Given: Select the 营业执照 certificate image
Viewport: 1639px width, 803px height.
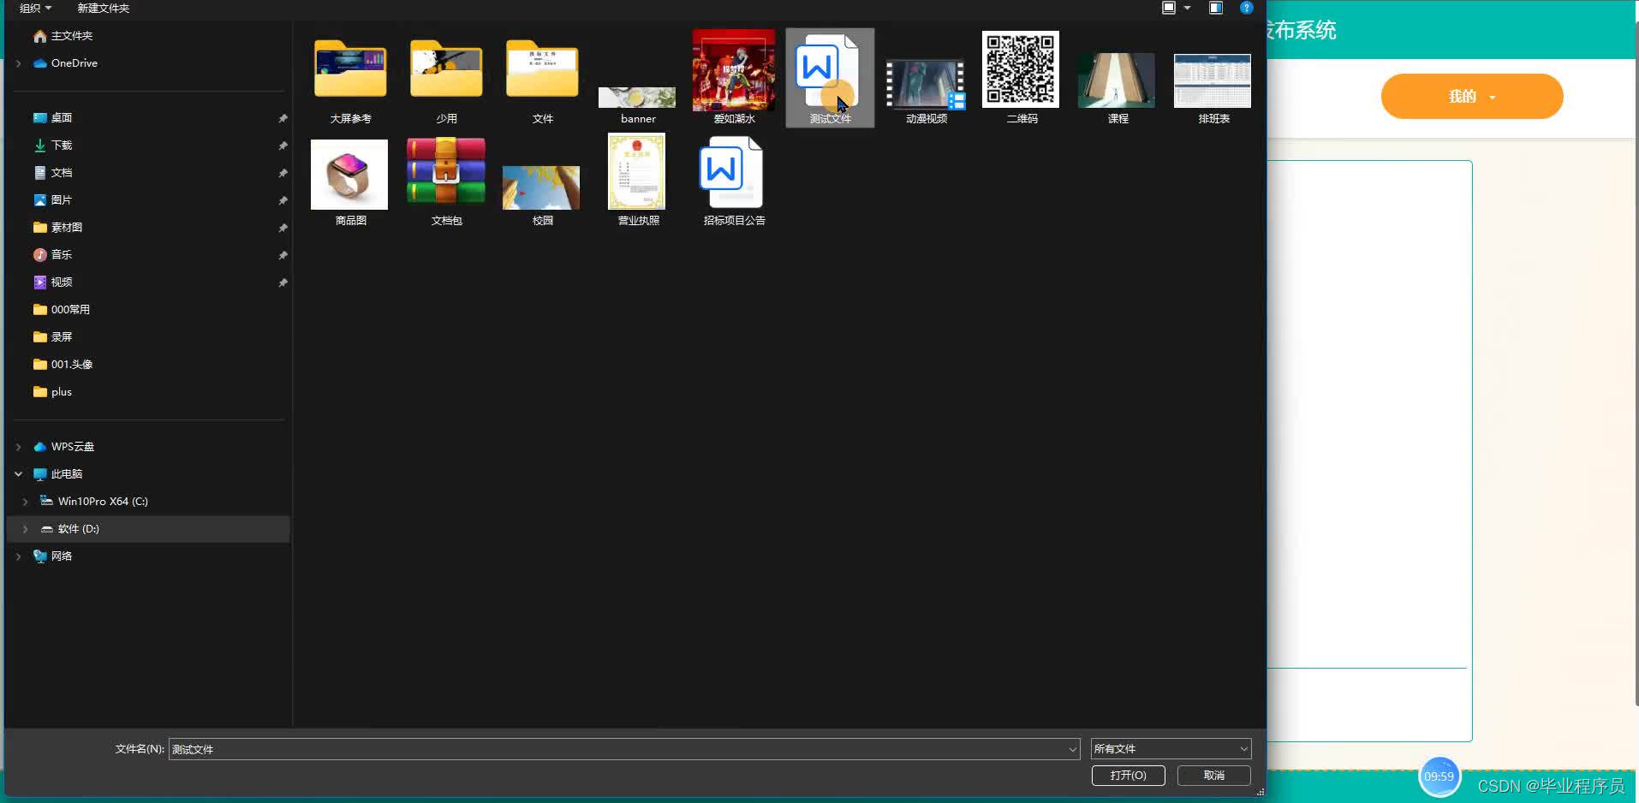Looking at the screenshot, I should click(637, 171).
